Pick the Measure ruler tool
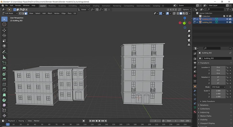Viewport: 233px width, 127px height. click(x=4, y=57)
